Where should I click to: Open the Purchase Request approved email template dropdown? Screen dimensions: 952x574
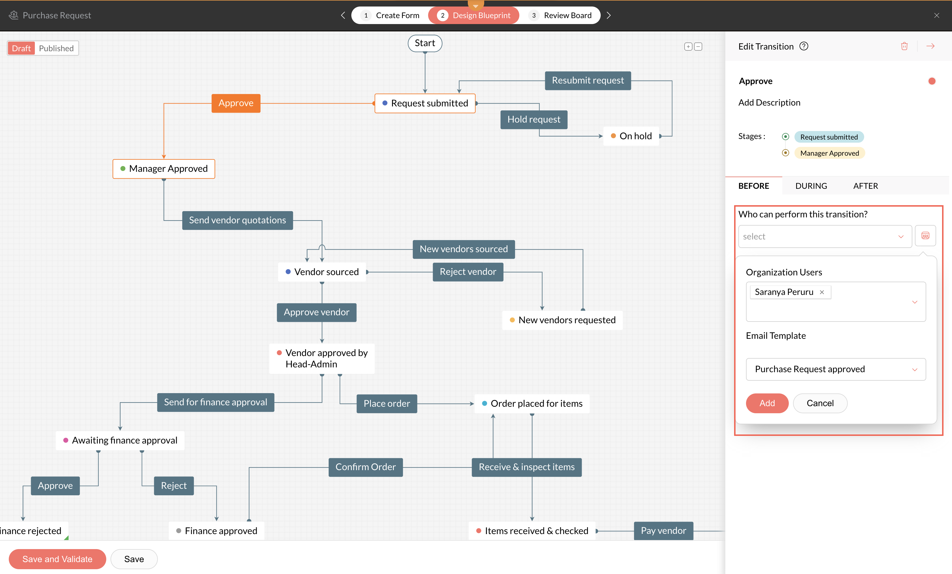[835, 369]
